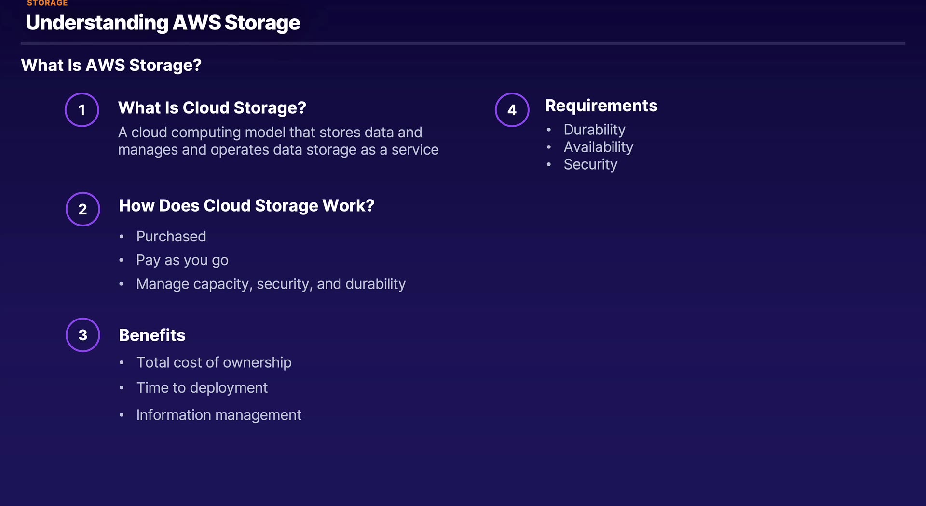The image size is (926, 506).
Task: Click the 'Durability' requirement bullet
Action: (595, 130)
